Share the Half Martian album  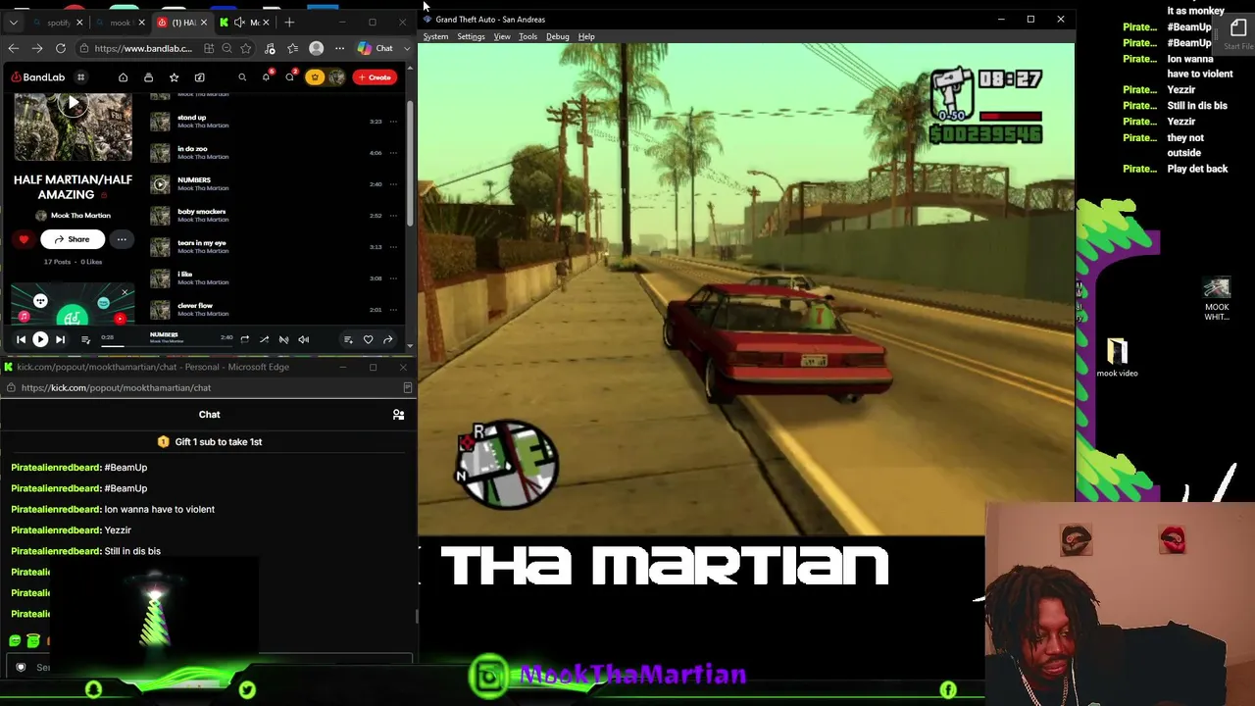tap(72, 239)
